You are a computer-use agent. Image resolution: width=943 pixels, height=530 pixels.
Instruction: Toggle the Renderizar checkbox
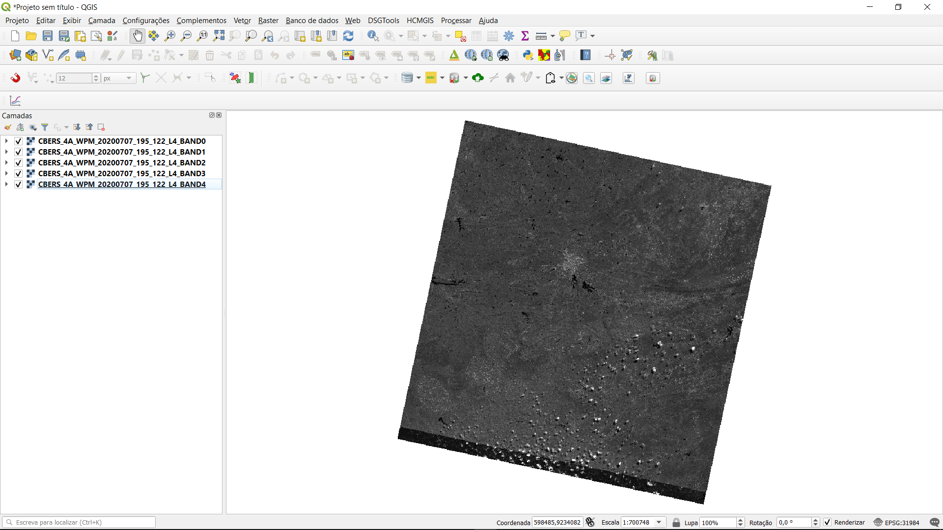828,522
